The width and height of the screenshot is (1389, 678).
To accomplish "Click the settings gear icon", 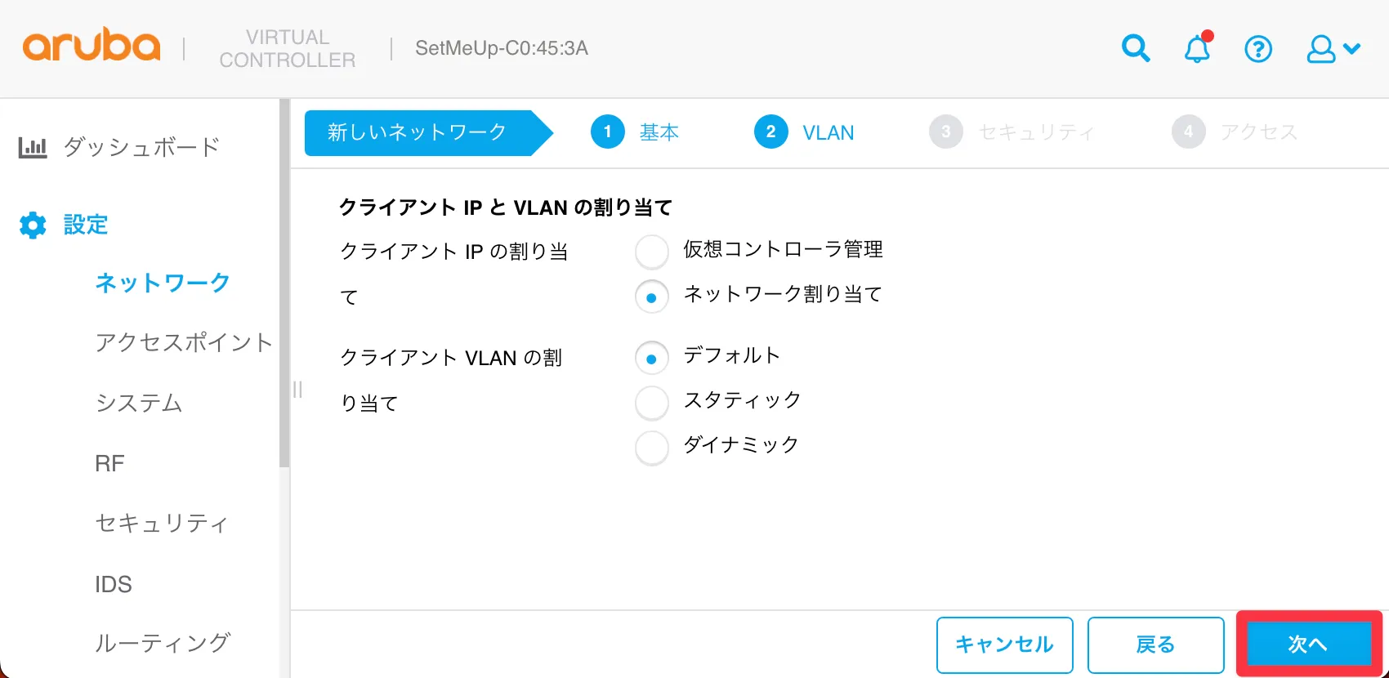I will click(33, 225).
